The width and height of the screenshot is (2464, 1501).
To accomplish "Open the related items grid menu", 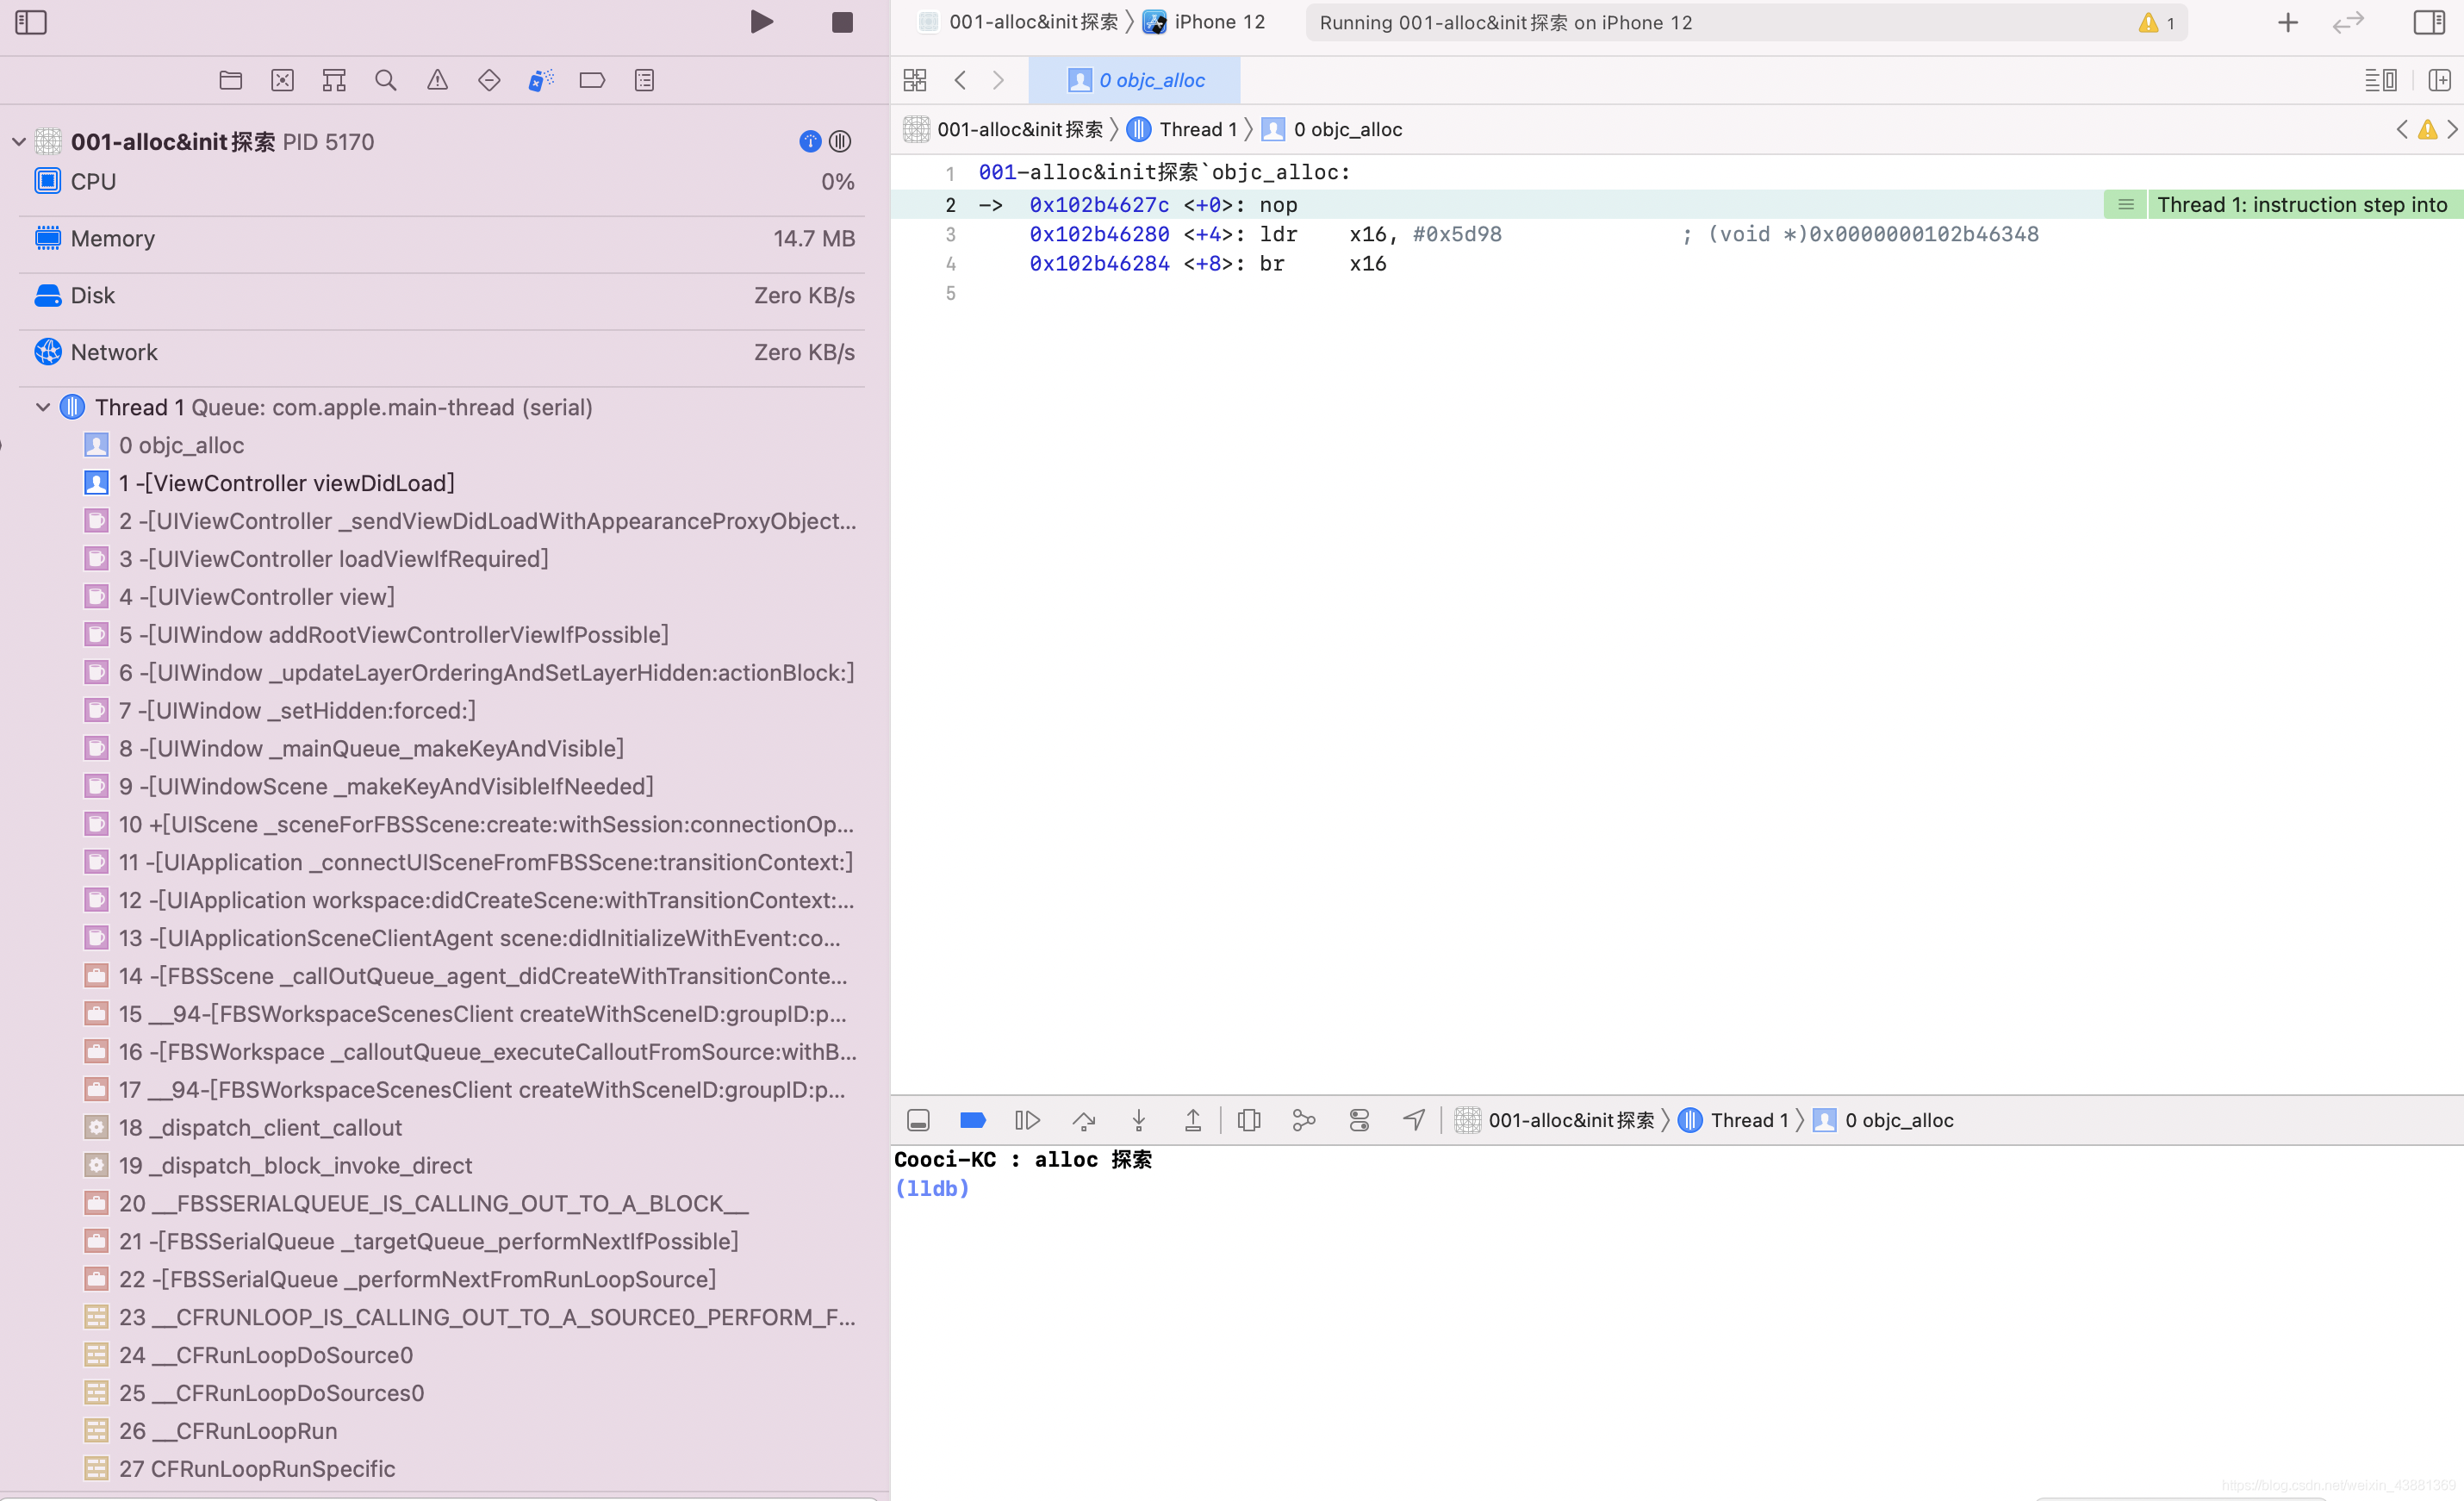I will click(x=915, y=80).
